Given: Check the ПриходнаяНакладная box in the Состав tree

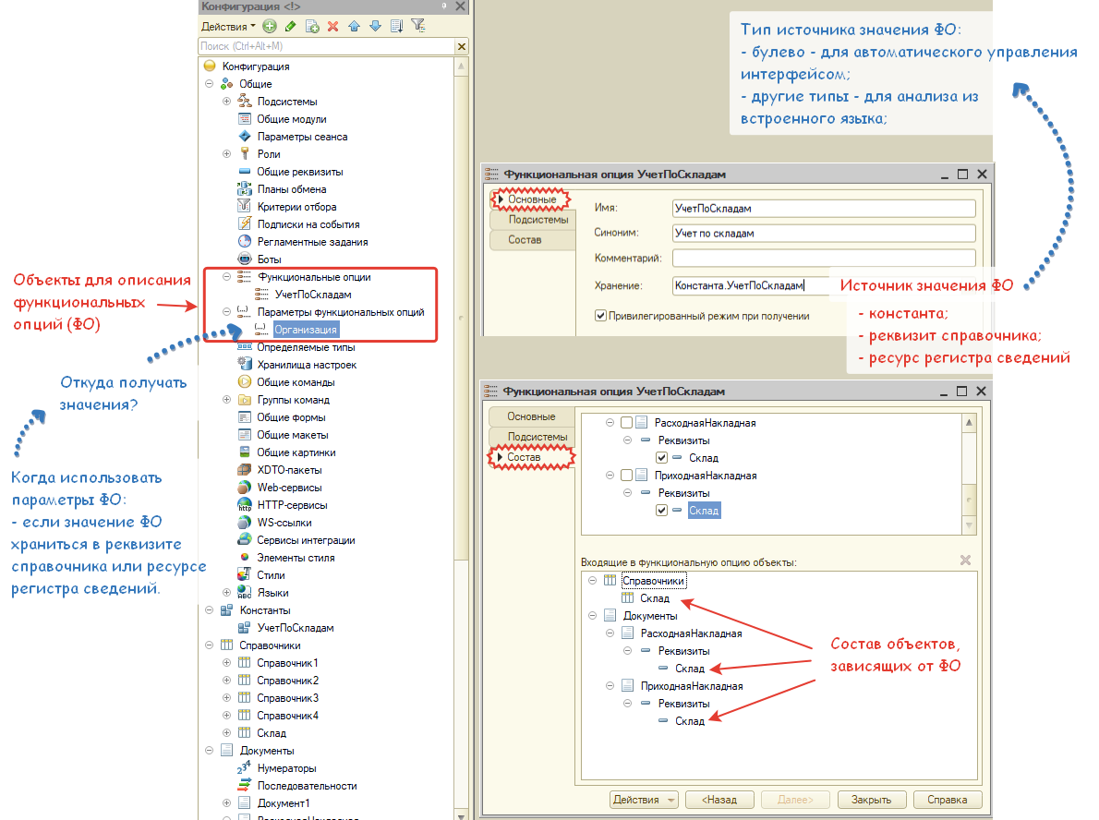Looking at the screenshot, I should click(x=626, y=476).
